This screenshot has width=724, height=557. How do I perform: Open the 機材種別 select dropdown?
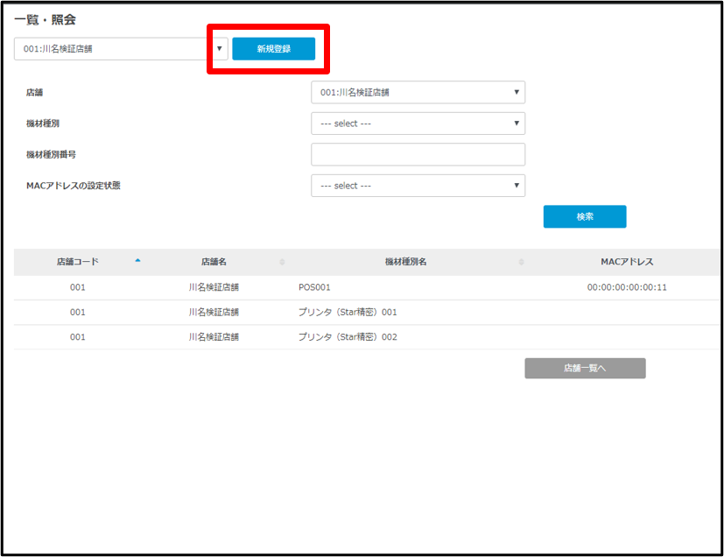[x=418, y=123]
